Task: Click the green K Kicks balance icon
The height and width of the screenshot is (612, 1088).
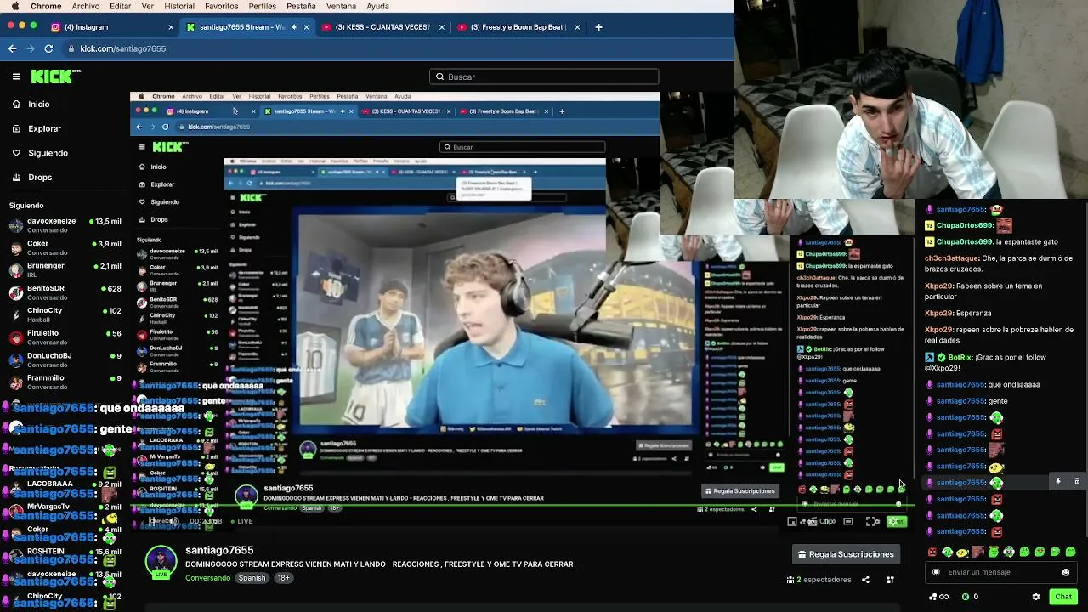Action: coord(965,597)
